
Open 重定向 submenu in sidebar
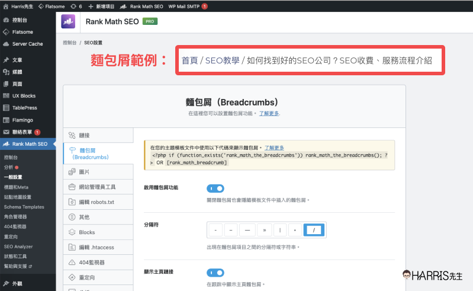pyautogui.click(x=11, y=236)
